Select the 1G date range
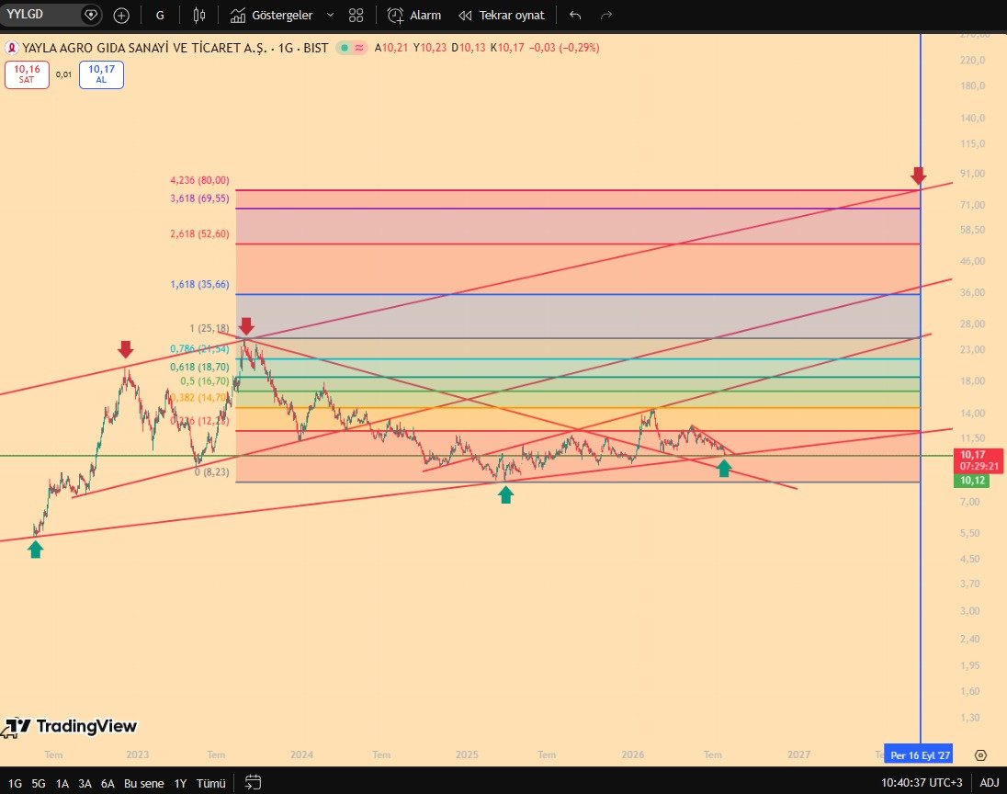The image size is (1007, 794). click(x=15, y=783)
